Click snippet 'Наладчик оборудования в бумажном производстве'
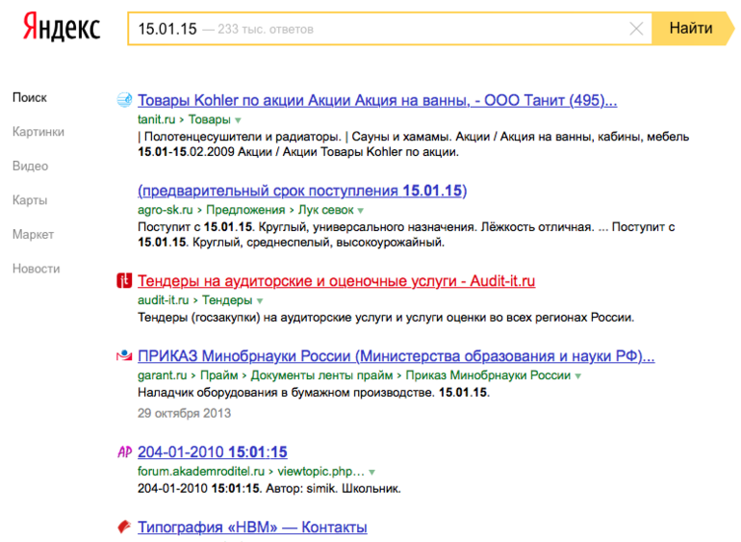 click(286, 392)
